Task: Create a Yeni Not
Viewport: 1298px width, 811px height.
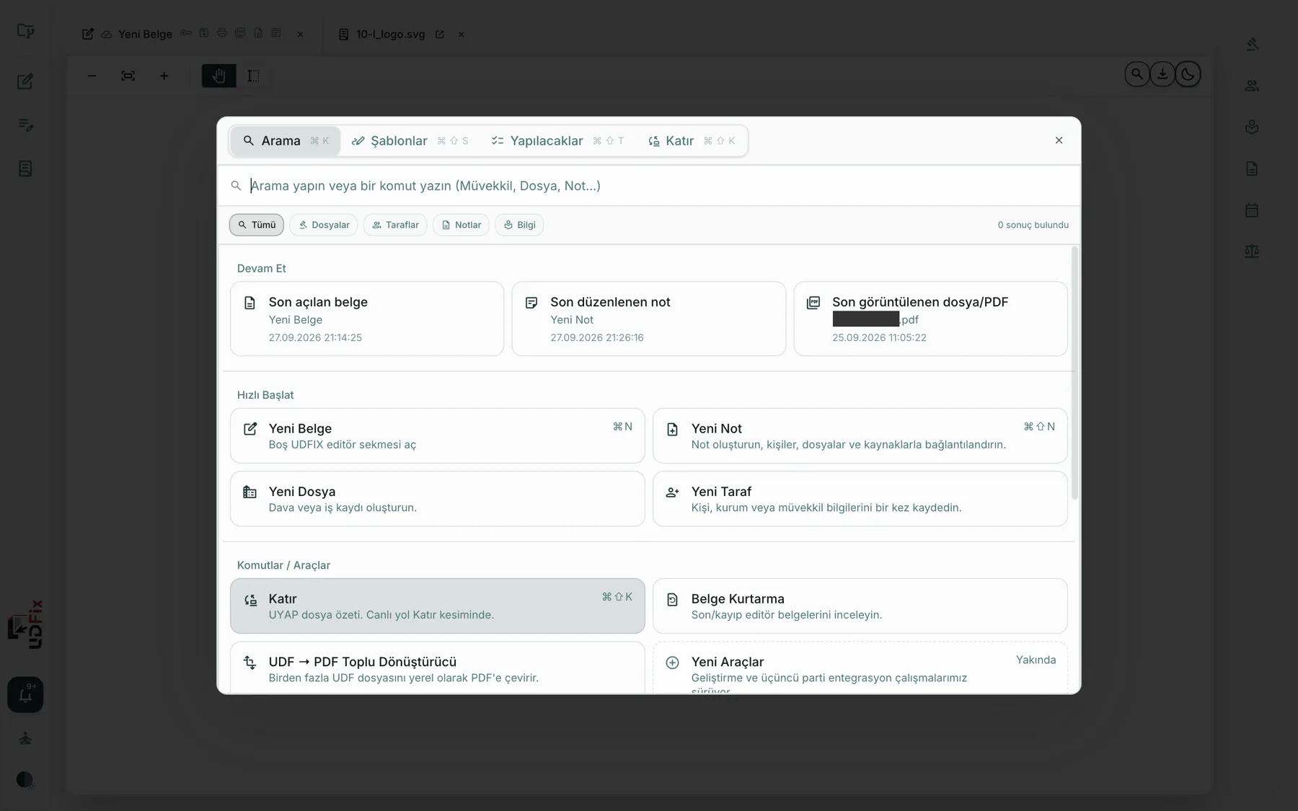Action: (860, 435)
